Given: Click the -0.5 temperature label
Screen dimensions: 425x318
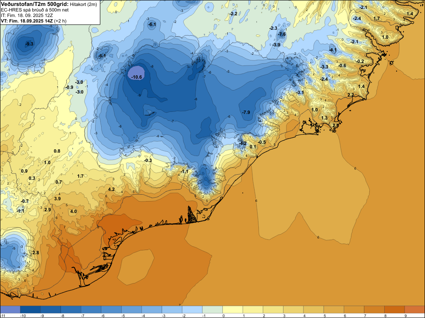Looking at the screenshot, I should [x=262, y=142].
